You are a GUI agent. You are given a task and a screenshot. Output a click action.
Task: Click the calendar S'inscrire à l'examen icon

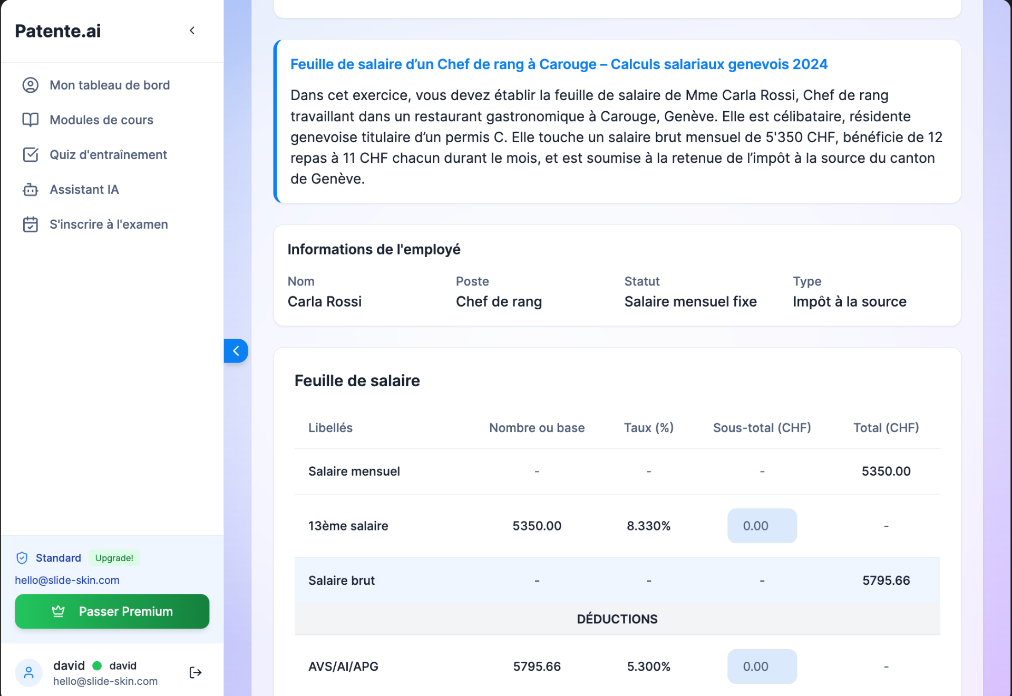[x=31, y=224]
